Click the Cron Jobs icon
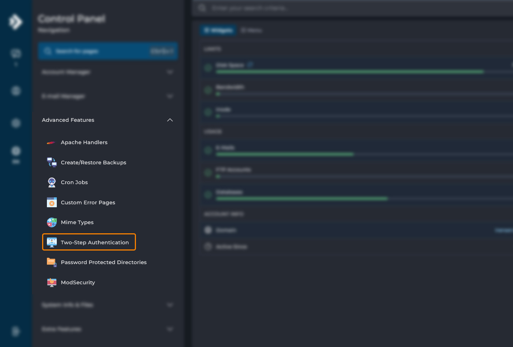The image size is (513, 347). coord(52,182)
